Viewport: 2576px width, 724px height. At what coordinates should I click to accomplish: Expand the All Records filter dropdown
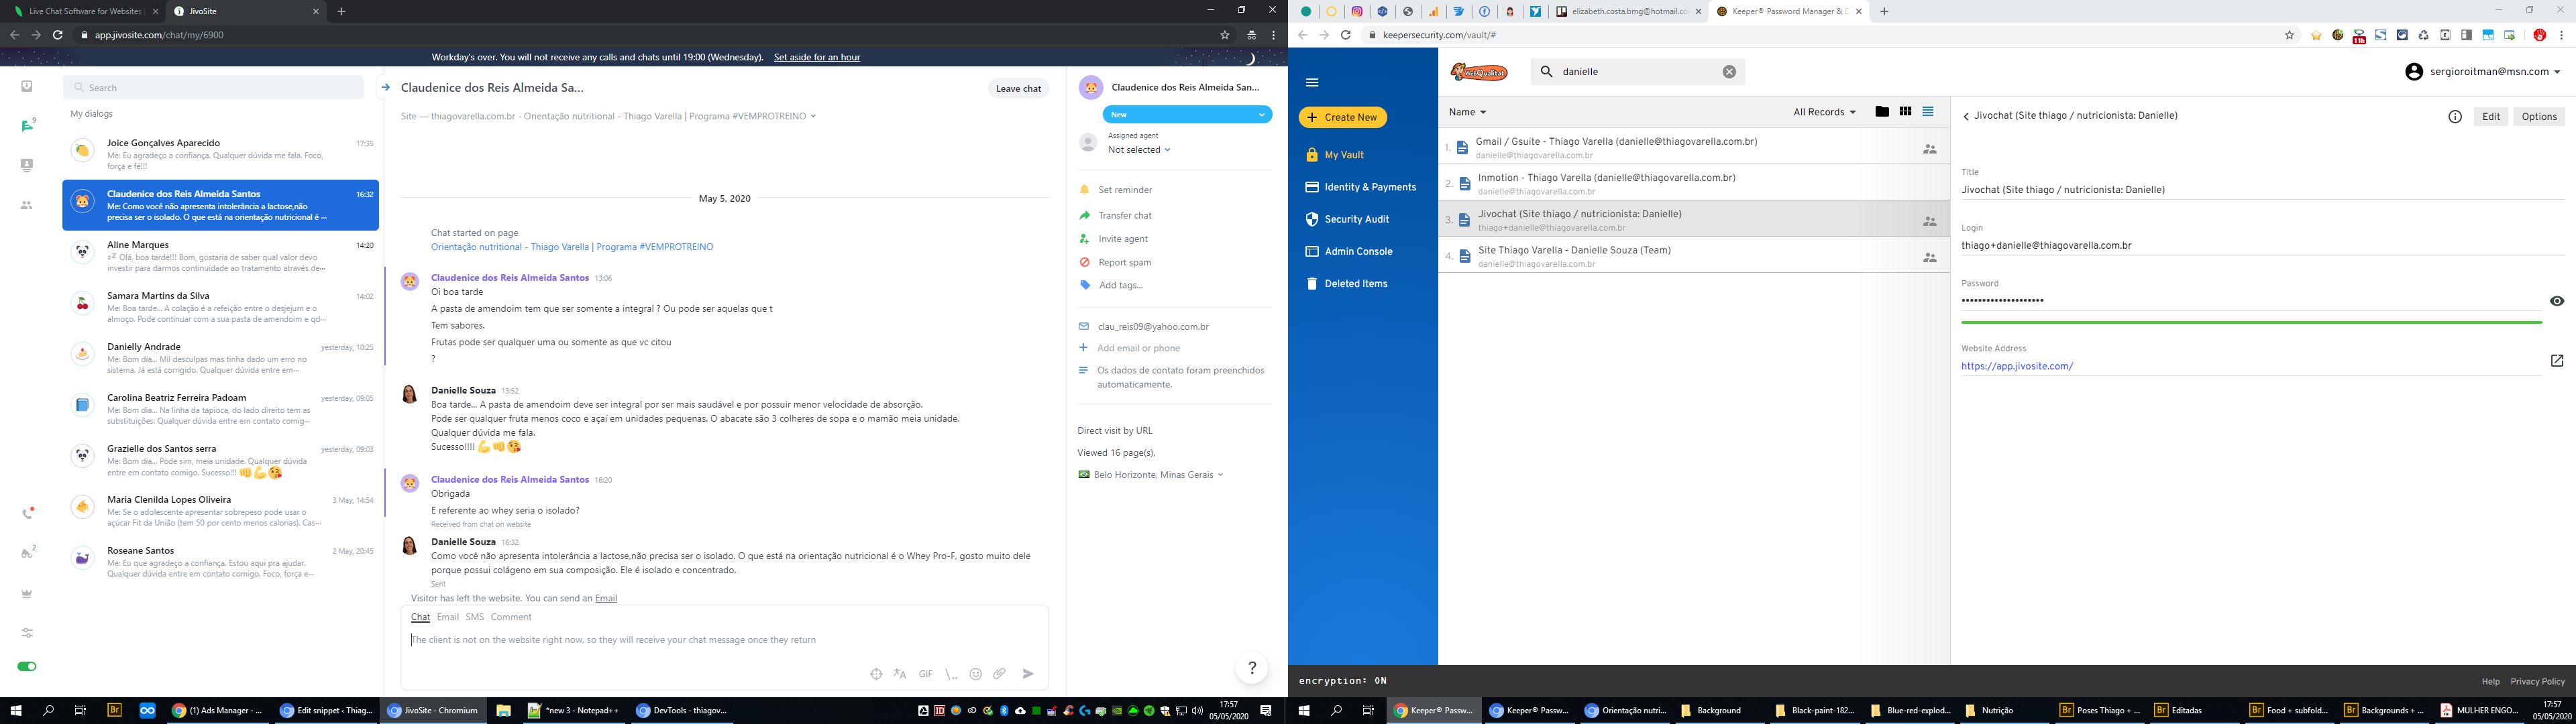pyautogui.click(x=1824, y=112)
